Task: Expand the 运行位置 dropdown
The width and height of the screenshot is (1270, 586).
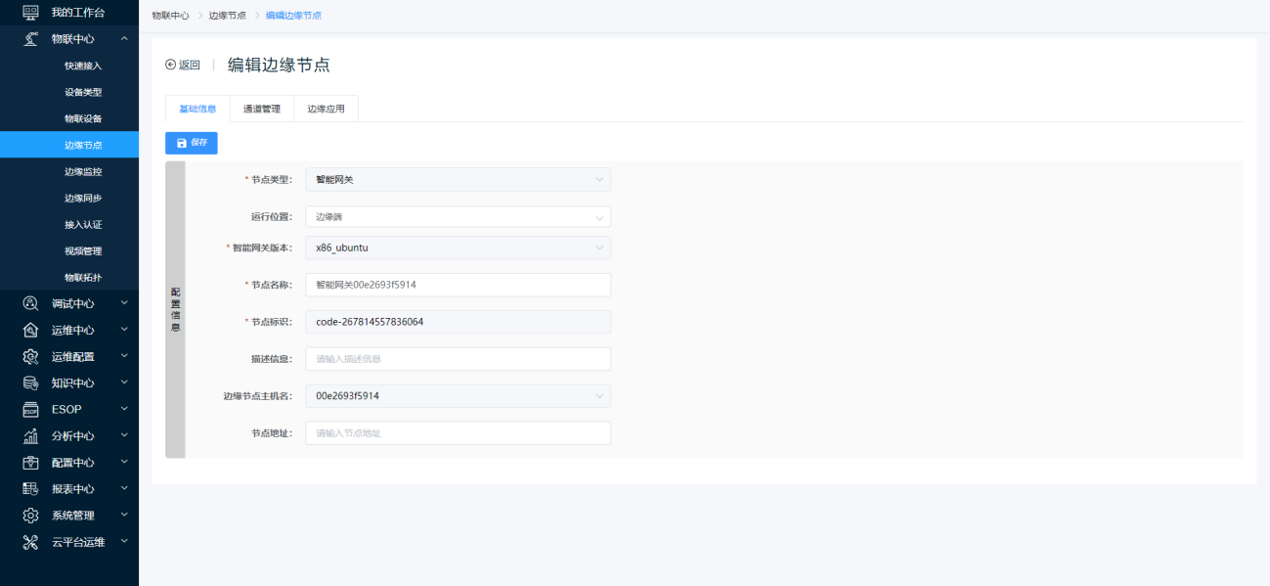Action: [458, 217]
